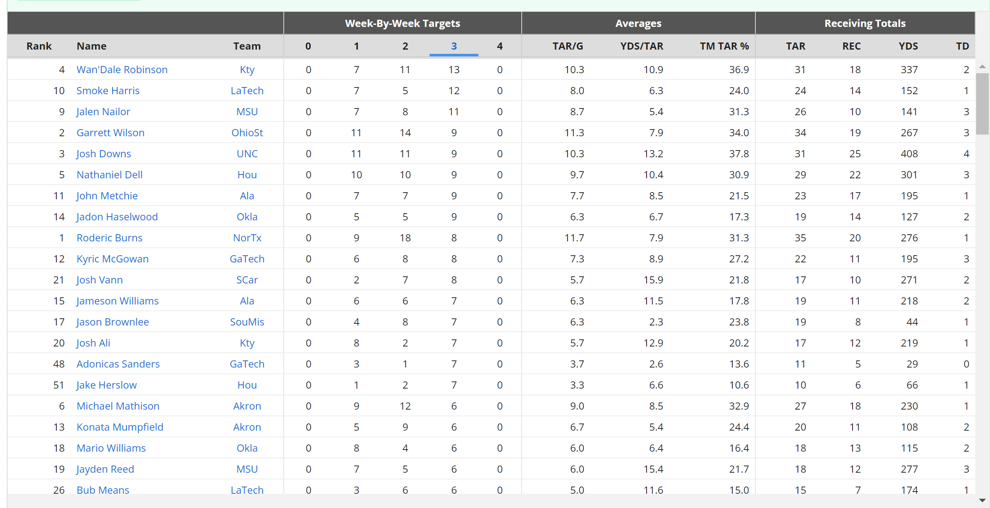Click GaTech team link for Kyric McGowan
This screenshot has height=508, width=990.
click(247, 259)
